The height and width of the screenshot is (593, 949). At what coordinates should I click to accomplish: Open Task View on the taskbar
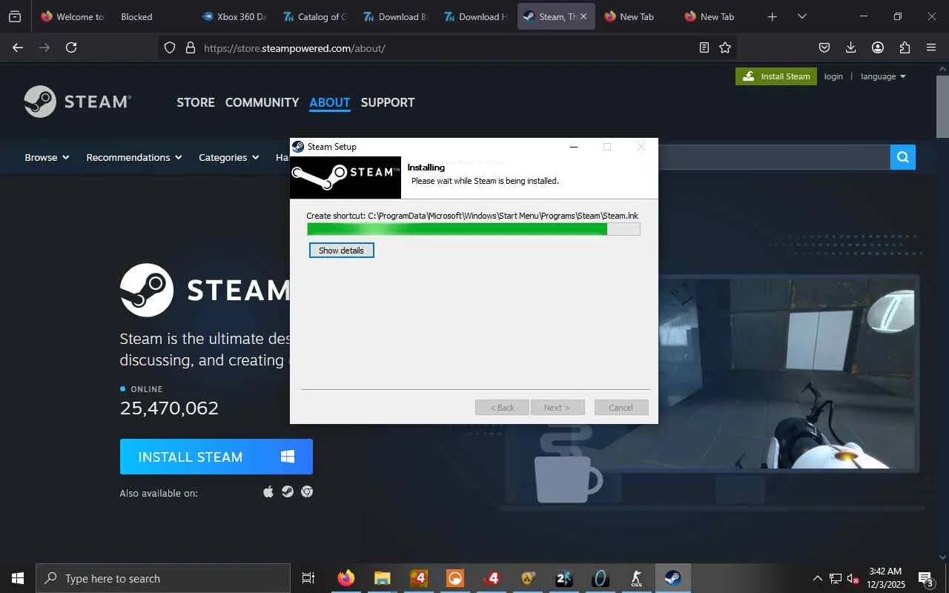(x=308, y=578)
